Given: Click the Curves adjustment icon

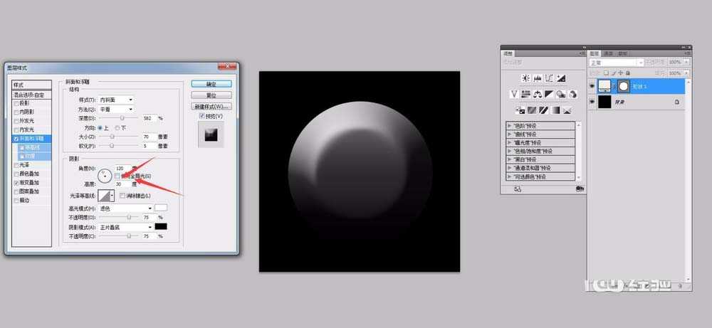Looking at the screenshot, I should click(x=550, y=78).
